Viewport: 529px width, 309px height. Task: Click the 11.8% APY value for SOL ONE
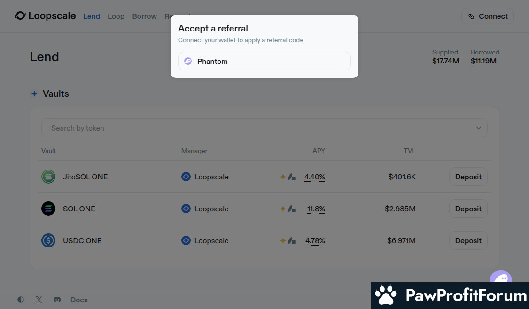click(x=316, y=209)
